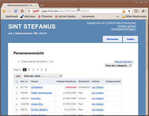Switch to the Personen tab

tap(112, 39)
